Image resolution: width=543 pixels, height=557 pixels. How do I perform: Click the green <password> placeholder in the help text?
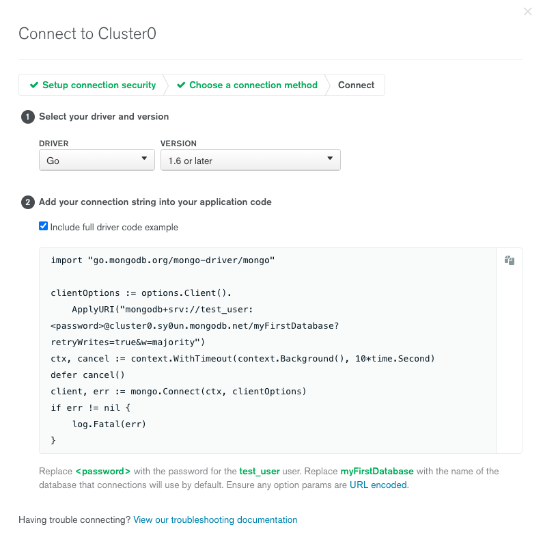pyautogui.click(x=103, y=472)
